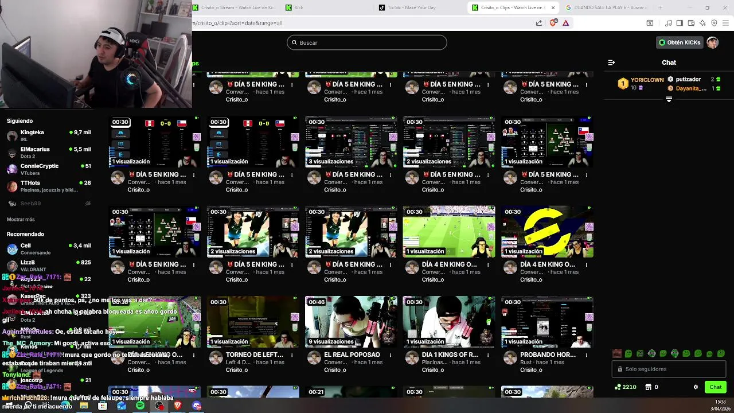This screenshot has height=413, width=734.
Task: Click Dayanita_ in chat leaderboard
Action: [691, 88]
